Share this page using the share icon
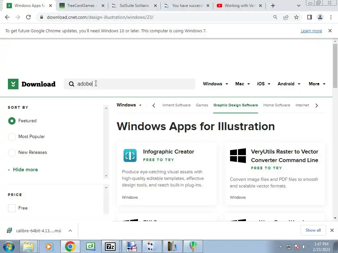This screenshot has height=253, width=338. point(286,17)
